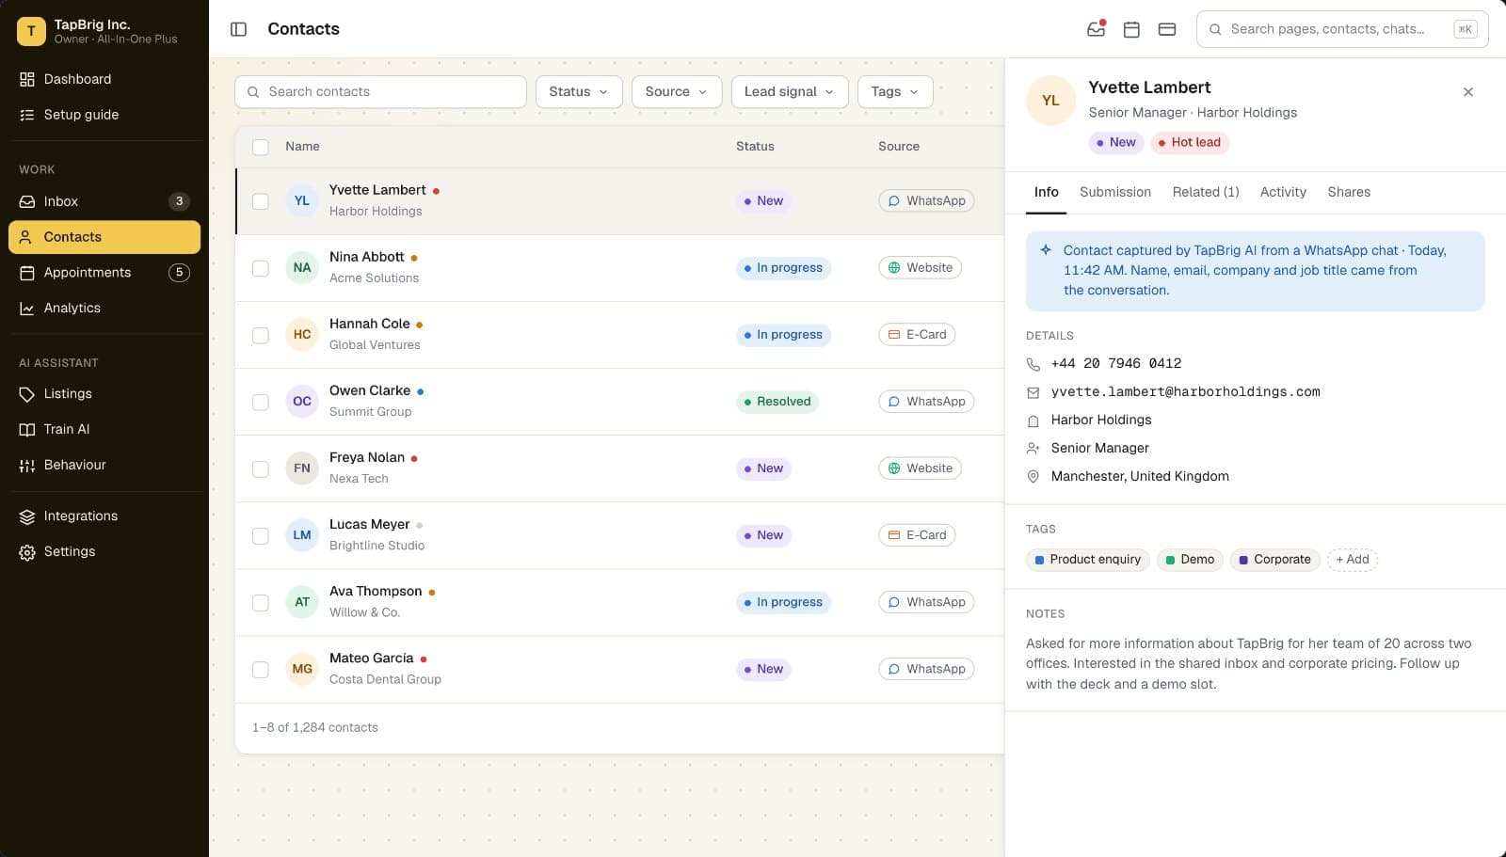Open Train AI section
This screenshot has width=1506, height=857.
pyautogui.click(x=104, y=430)
